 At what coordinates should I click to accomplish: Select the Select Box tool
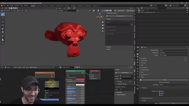(x=3, y=14)
